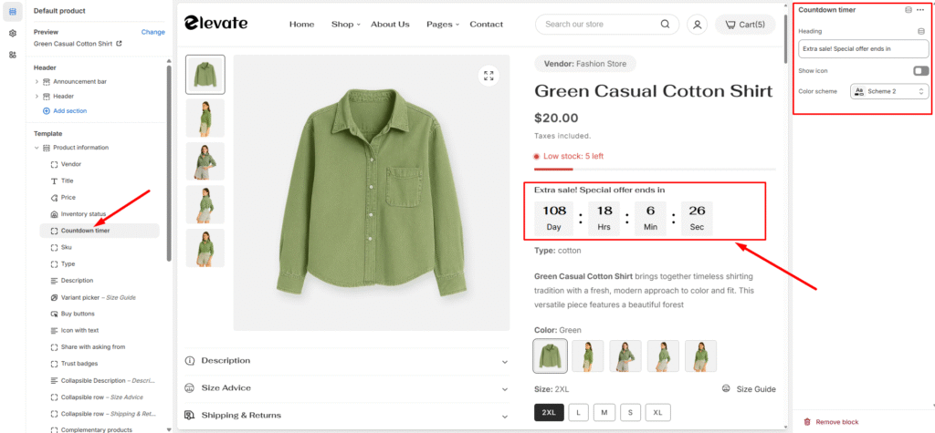Select the second color swatch with model
The width and height of the screenshot is (935, 433).
(587, 356)
